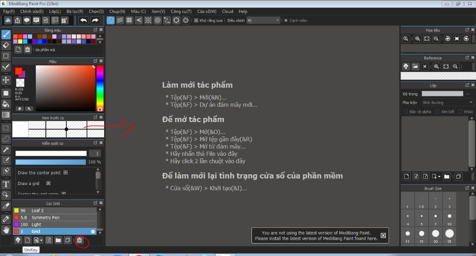Enable crisscross grid snap
Screen dimensions: 476x256
pyautogui.click(x=129, y=20)
